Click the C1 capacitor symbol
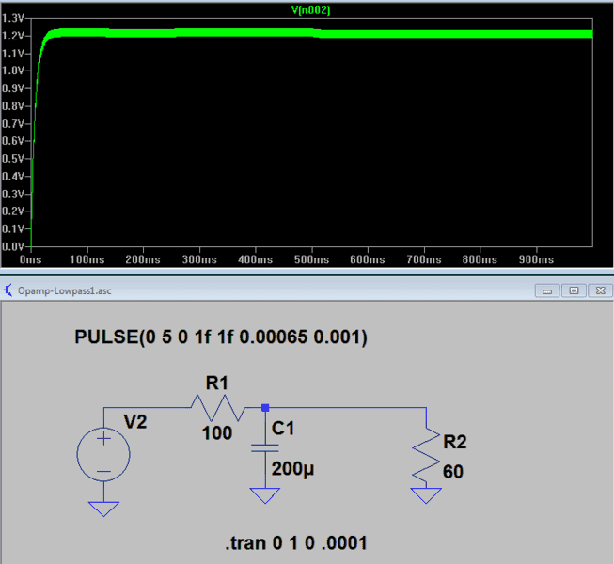Screen dimensions: 614x564 click(x=265, y=447)
